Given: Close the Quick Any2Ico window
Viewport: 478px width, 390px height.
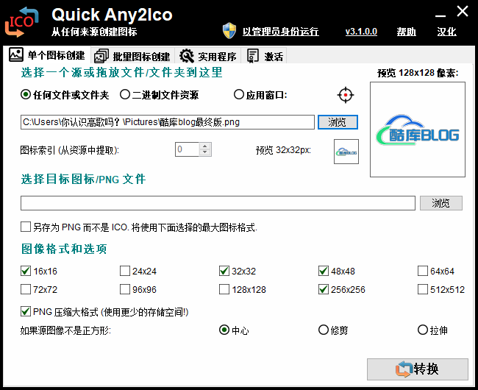Looking at the screenshot, I should (x=463, y=12).
